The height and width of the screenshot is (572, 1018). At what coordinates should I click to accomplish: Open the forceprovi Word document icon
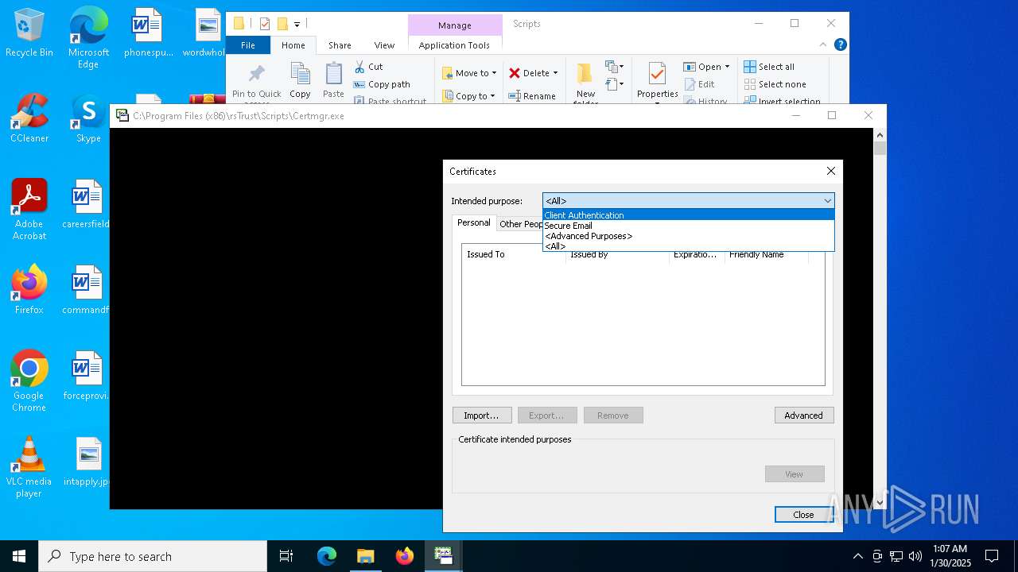86,376
